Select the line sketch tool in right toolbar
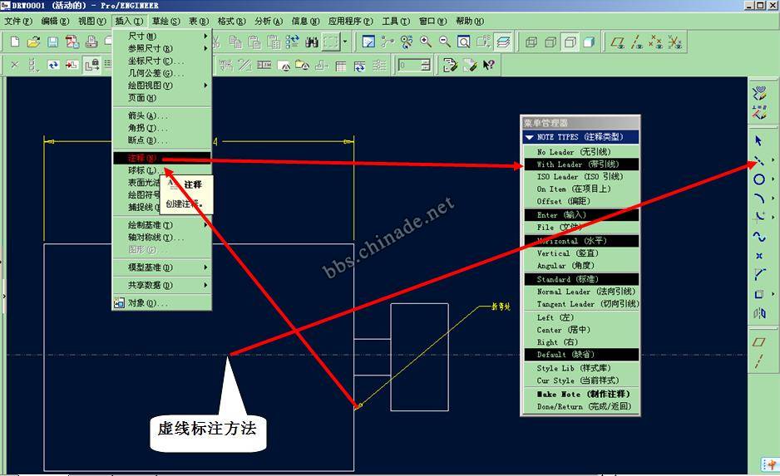Image resolution: width=780 pixels, height=476 pixels. [758, 160]
